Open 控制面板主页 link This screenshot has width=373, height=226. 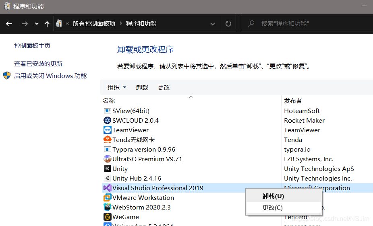(32, 45)
